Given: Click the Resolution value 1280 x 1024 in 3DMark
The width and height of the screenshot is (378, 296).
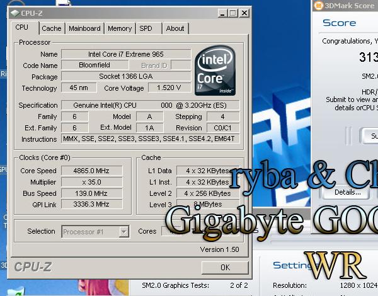Looking at the screenshot, I should coord(358,285).
